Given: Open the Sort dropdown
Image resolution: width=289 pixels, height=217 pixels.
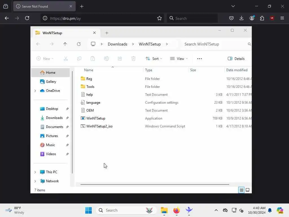Looking at the screenshot, I should 154,59.
